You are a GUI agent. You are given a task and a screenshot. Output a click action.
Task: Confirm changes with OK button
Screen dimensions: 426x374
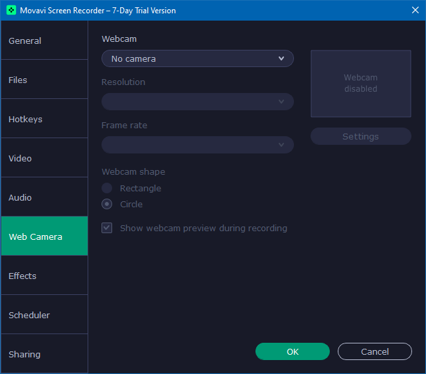click(x=292, y=351)
